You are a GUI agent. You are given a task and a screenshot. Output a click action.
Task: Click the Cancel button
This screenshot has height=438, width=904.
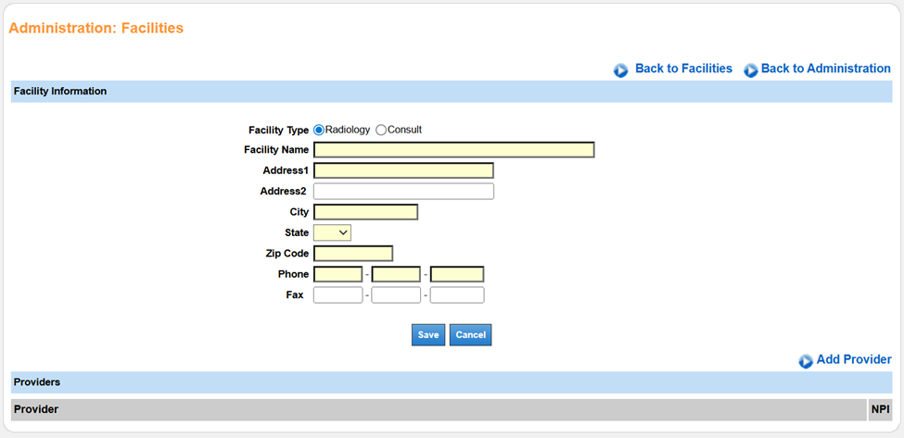(470, 335)
